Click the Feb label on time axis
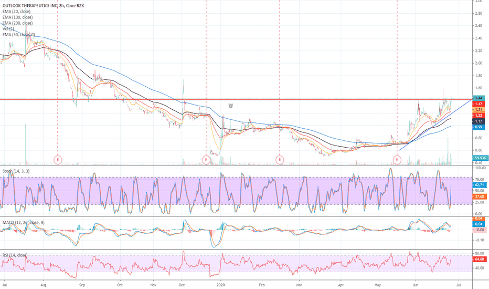This screenshot has height=289, width=489. [x=262, y=285]
